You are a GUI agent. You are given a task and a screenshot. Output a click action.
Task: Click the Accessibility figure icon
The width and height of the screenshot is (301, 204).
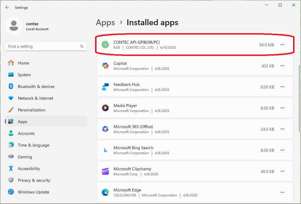pyautogui.click(x=11, y=168)
